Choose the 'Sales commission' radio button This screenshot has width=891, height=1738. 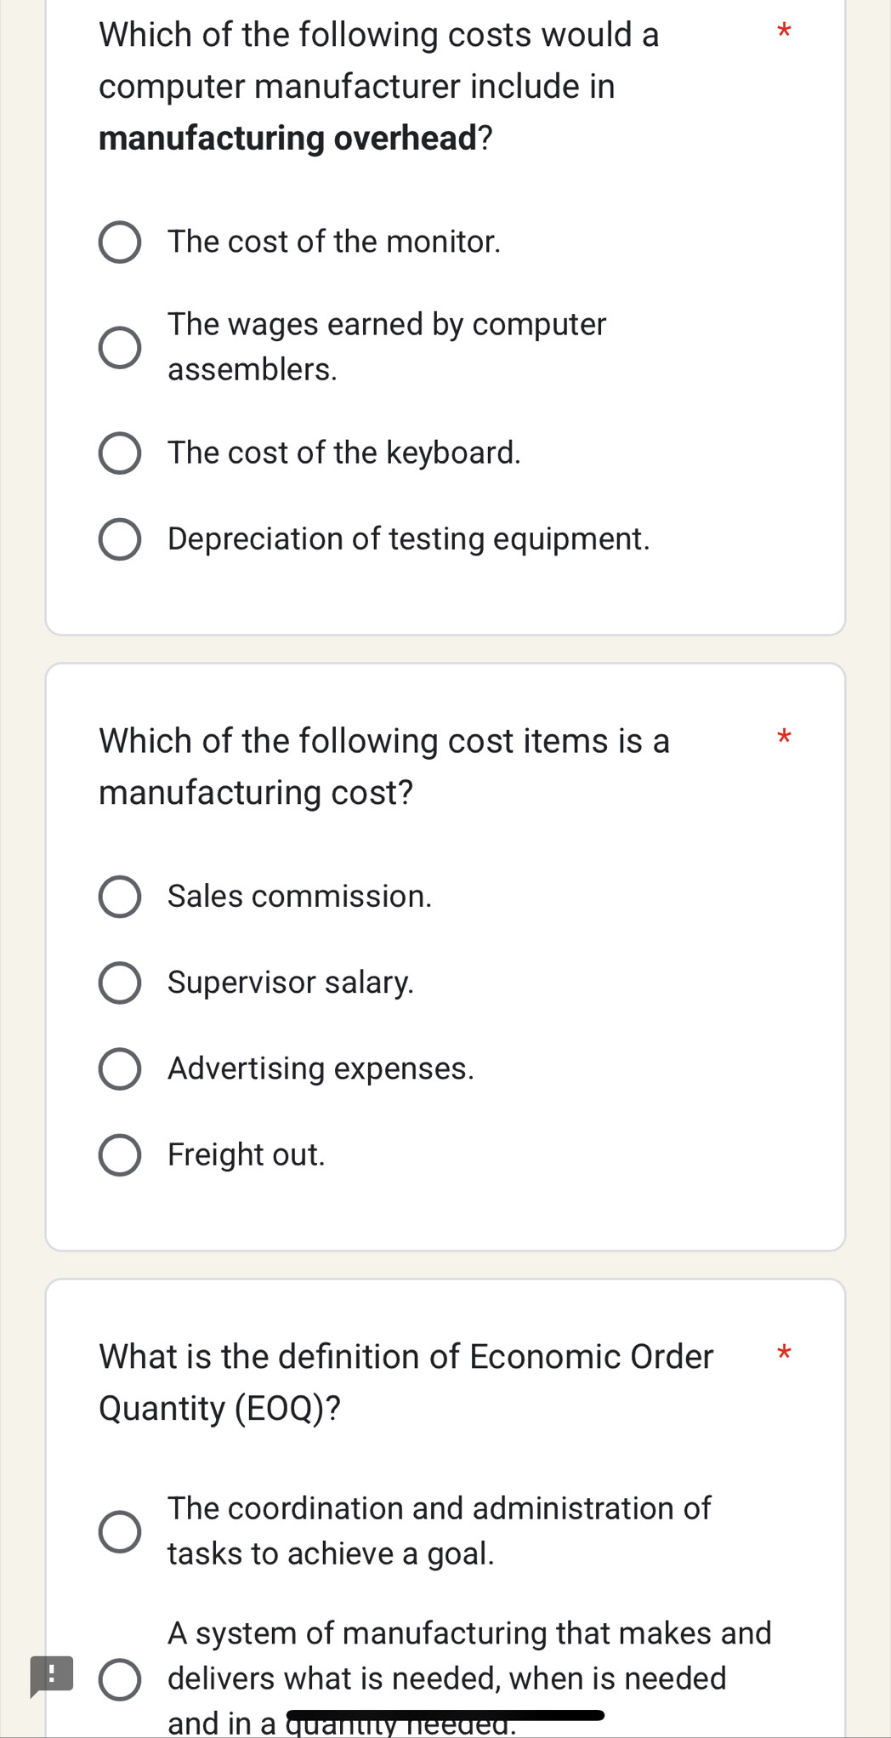[x=120, y=897]
